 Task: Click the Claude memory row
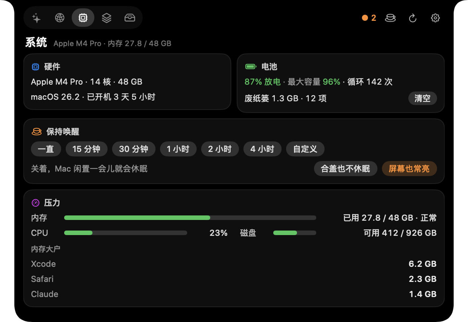pos(234,294)
